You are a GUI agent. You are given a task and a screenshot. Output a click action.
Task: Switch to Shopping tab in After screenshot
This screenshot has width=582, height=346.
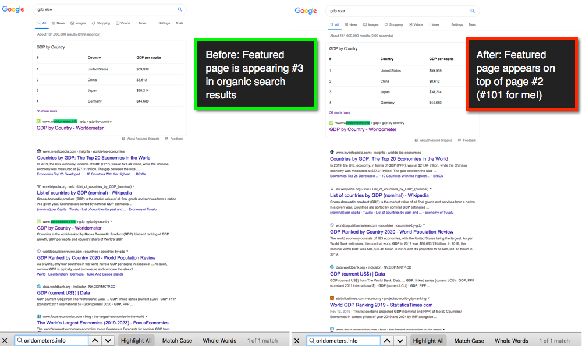click(394, 24)
